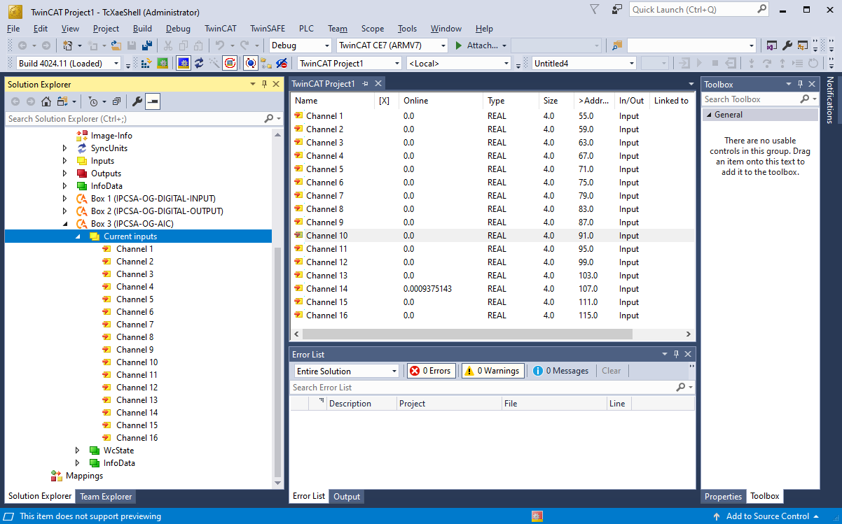
Task: Click the status bar center notification icon
Action: pyautogui.click(x=537, y=516)
